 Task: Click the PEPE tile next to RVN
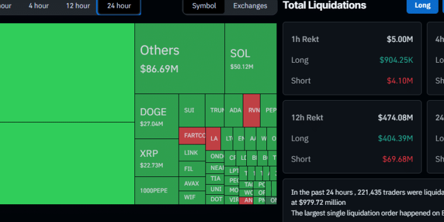tap(268, 111)
